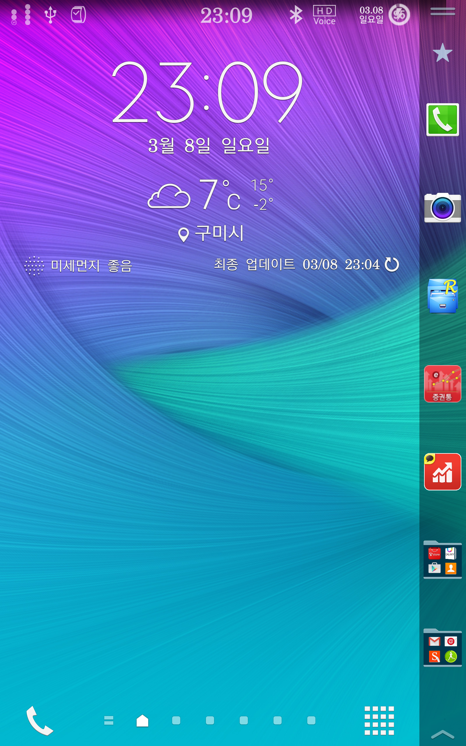Launch the Camera app
Viewport: 466px width, 746px height.
[442, 207]
